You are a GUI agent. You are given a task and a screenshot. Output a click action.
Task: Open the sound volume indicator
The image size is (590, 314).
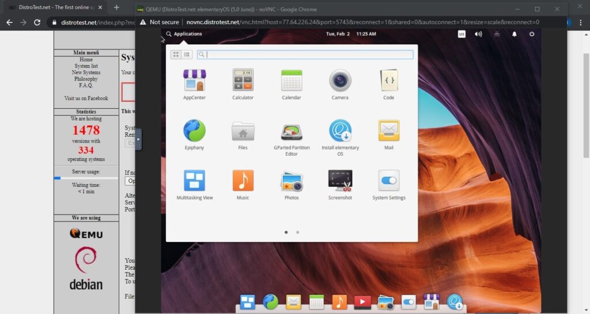[478, 34]
